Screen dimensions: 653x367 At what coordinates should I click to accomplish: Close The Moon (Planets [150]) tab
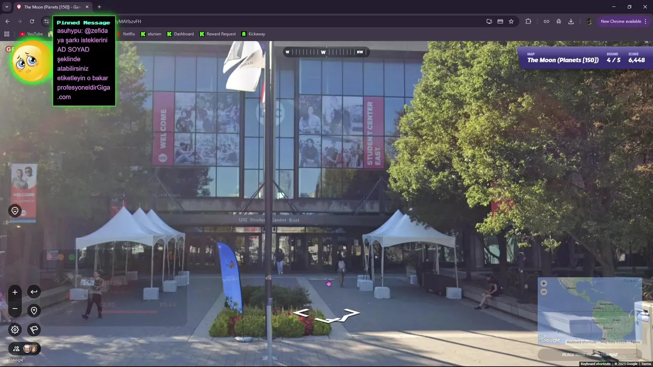coord(87,7)
